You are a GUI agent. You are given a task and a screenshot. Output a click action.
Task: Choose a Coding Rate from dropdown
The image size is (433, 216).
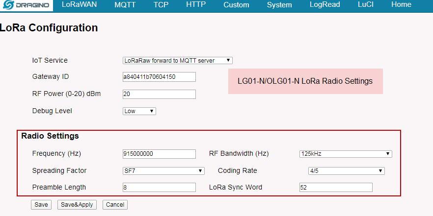click(347, 171)
